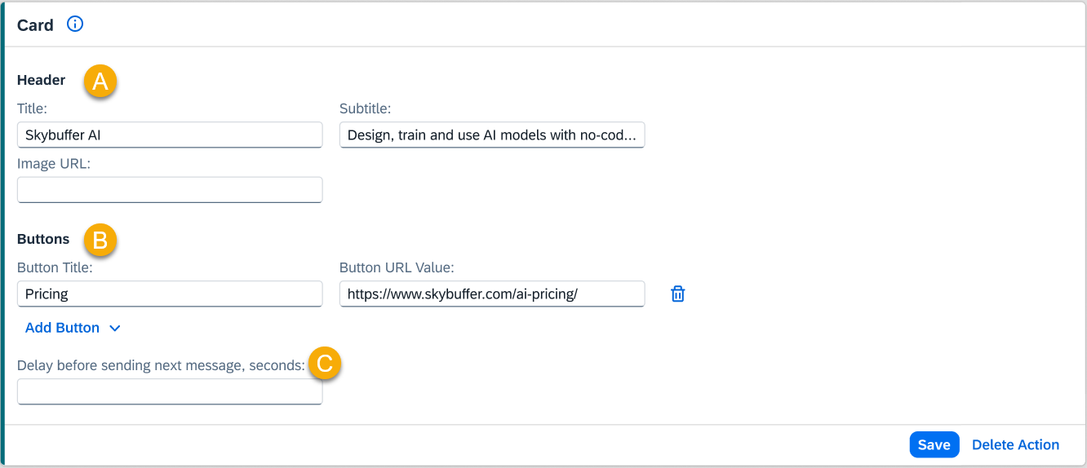1087x468 pixels.
Task: Click the Delete Action link
Action: tap(1015, 444)
